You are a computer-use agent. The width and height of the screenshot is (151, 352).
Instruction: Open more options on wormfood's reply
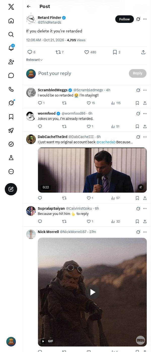(145, 114)
